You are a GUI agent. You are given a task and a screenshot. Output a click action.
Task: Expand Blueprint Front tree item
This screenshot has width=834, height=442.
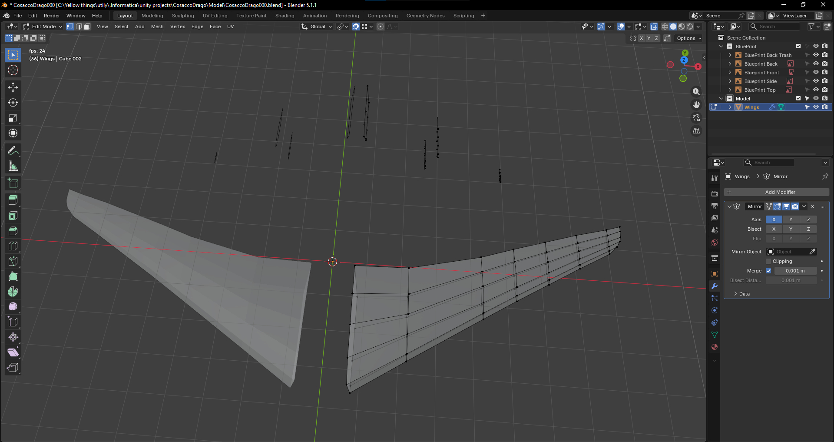pos(730,73)
